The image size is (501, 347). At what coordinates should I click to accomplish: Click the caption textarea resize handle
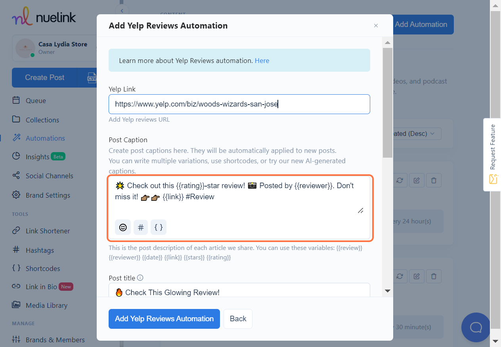pyautogui.click(x=360, y=210)
